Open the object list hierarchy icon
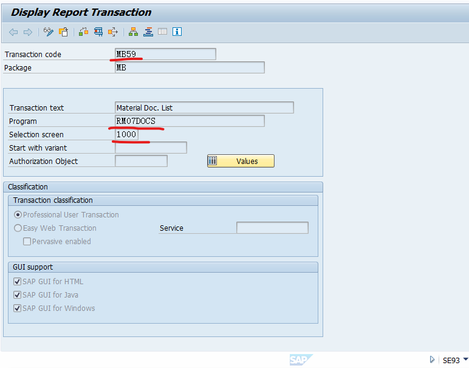This screenshot has height=368, width=469. [x=133, y=32]
